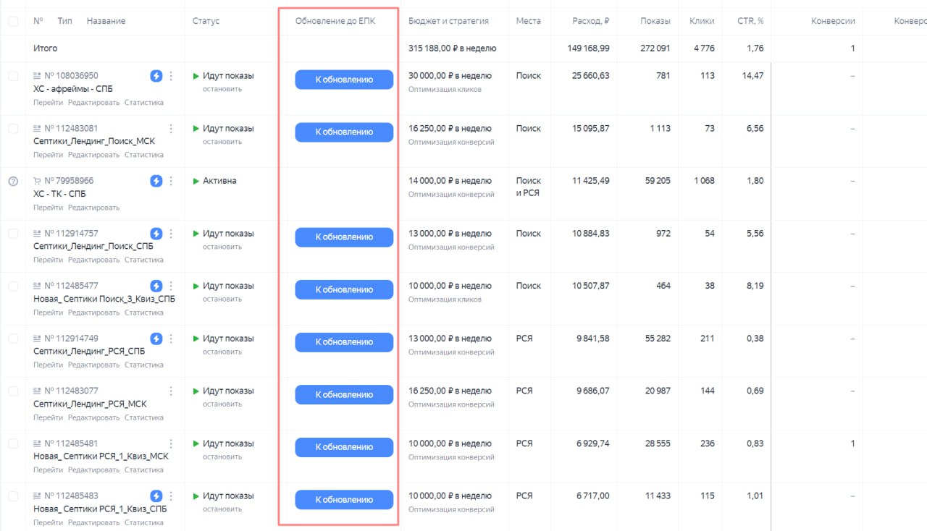Click 30 000,00 ₽ в неделю budget value

[x=450, y=76]
